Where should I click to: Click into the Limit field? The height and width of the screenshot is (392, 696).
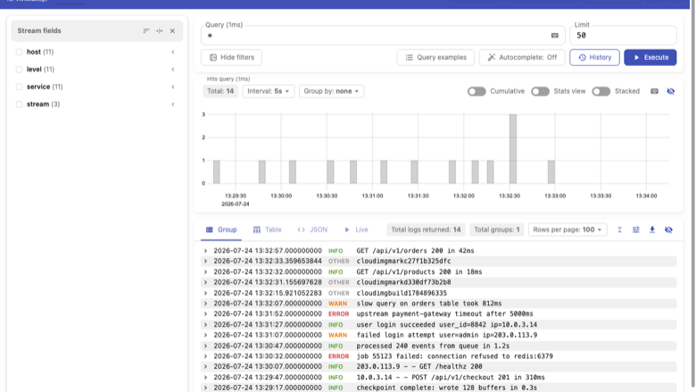point(623,36)
